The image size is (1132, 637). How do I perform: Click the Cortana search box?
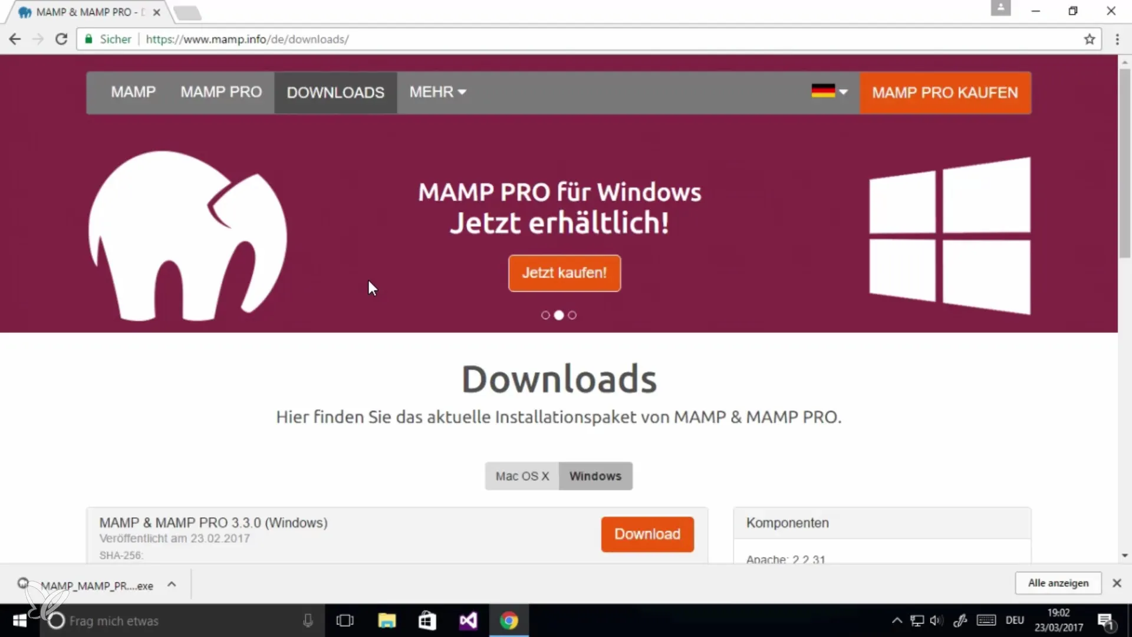click(182, 621)
